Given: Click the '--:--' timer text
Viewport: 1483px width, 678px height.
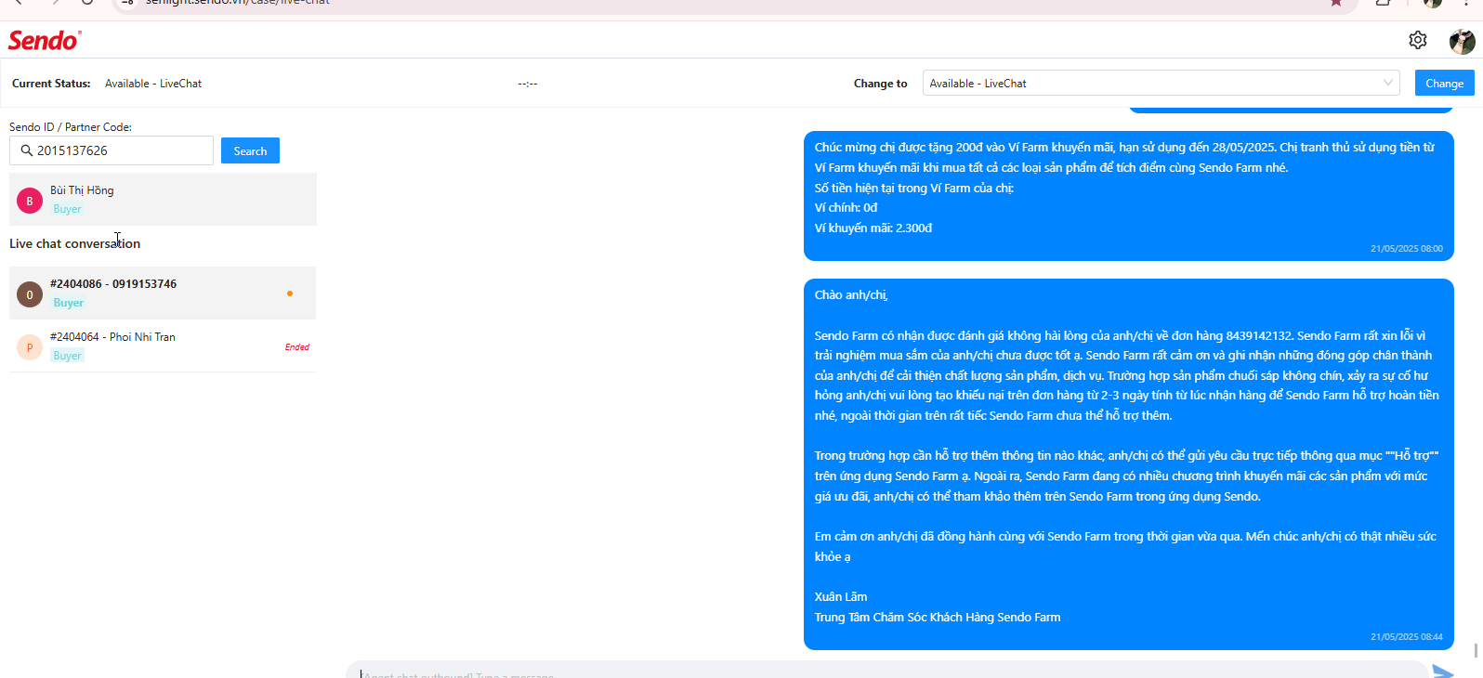Looking at the screenshot, I should click(x=528, y=84).
